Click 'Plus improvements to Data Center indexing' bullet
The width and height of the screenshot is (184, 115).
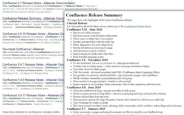coord(127,106)
